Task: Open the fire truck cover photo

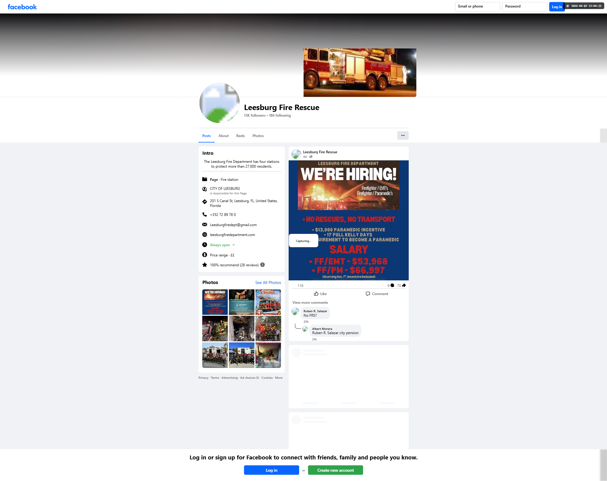Action: coord(360,73)
